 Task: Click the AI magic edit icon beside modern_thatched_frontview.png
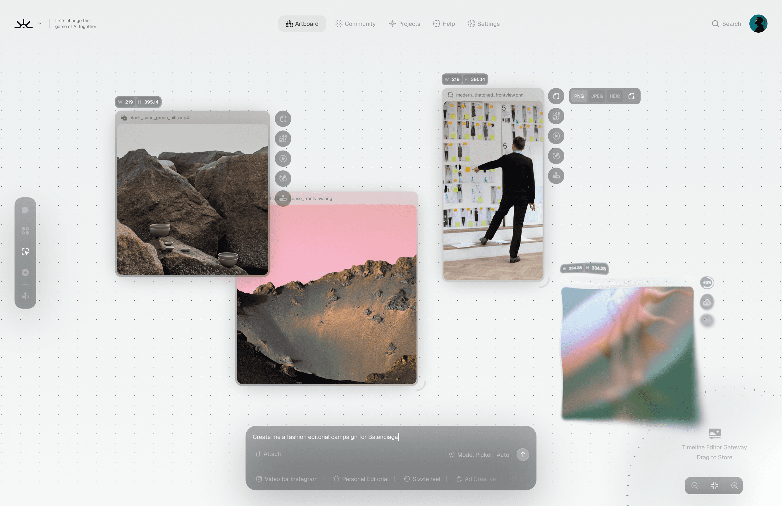(x=556, y=156)
